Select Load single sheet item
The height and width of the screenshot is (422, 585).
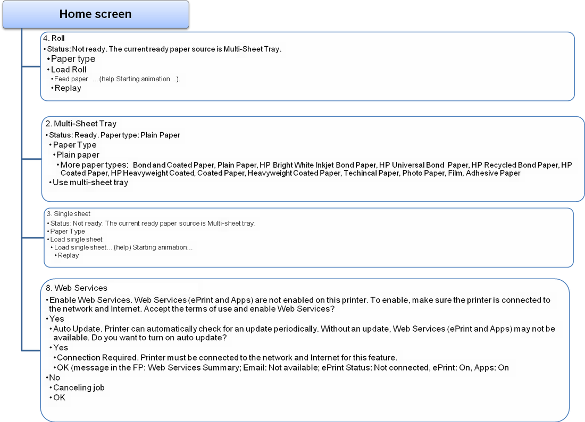[x=76, y=239]
